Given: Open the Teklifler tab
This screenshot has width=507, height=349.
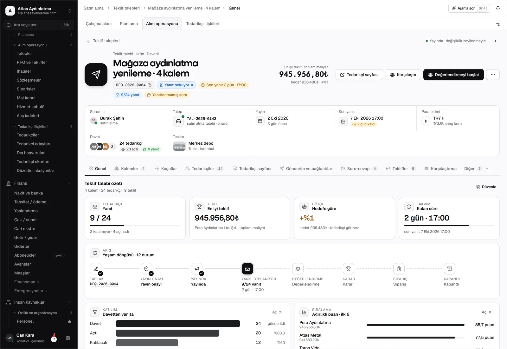Looking at the screenshot, I should [x=401, y=169].
